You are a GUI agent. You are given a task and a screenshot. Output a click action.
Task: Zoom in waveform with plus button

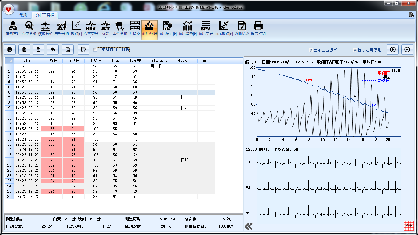click(393, 49)
